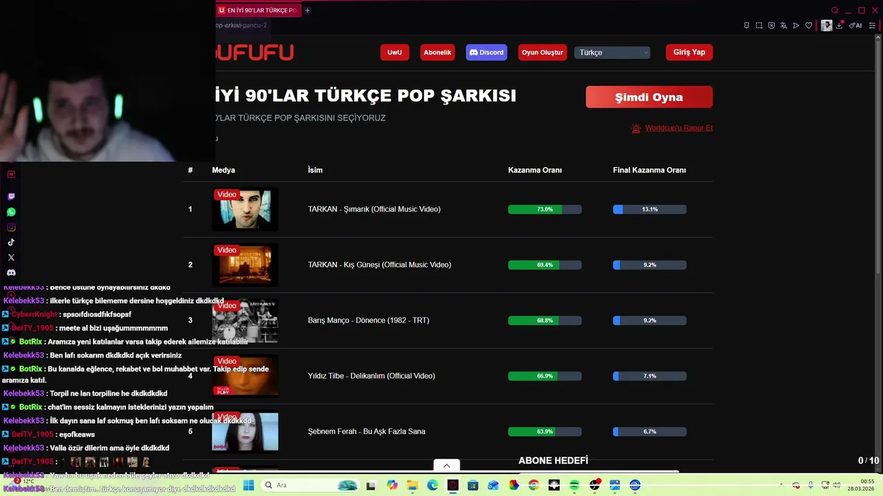
Task: Select the TARKAN - Şımarık title text
Action: click(x=374, y=209)
